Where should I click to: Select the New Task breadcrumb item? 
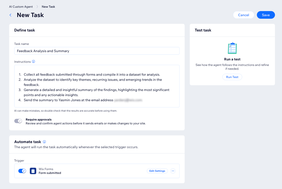pos(48,7)
